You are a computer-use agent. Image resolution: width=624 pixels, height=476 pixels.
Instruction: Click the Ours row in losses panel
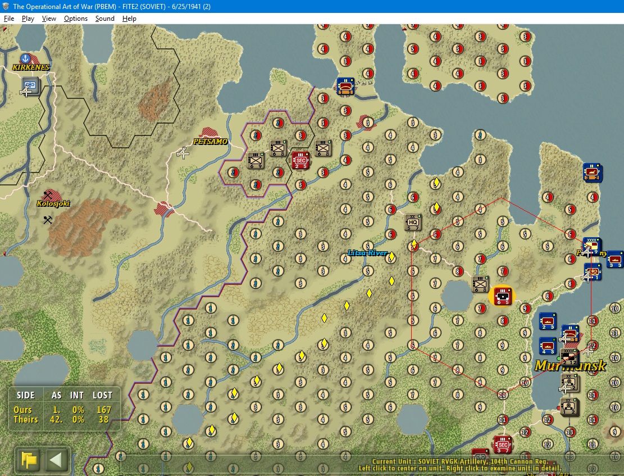pyautogui.click(x=63, y=410)
